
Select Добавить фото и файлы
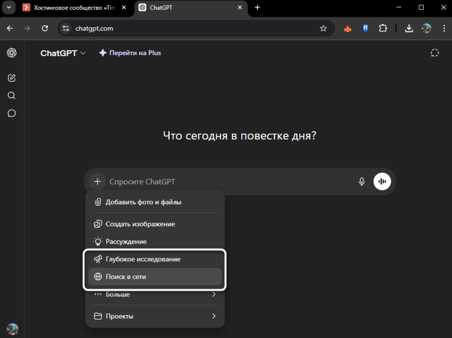pos(155,202)
